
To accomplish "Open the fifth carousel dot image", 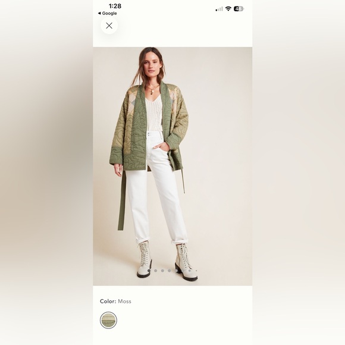I will pyautogui.click(x=176, y=271).
